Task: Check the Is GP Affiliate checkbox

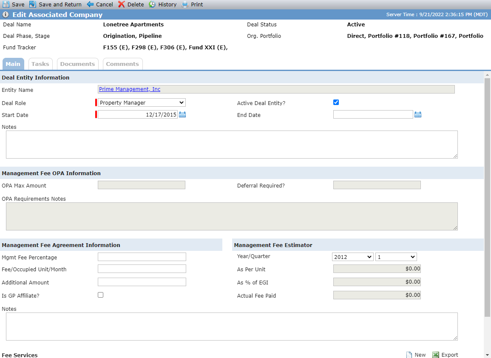Action: pos(100,295)
